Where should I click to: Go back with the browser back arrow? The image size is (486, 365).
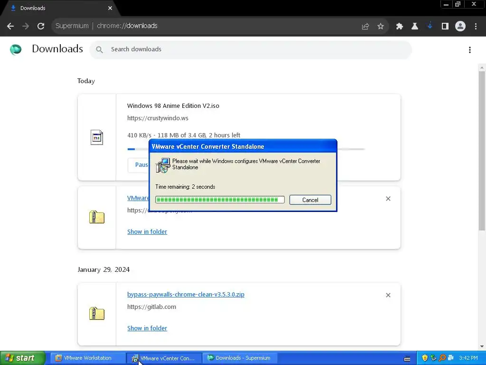click(x=10, y=26)
